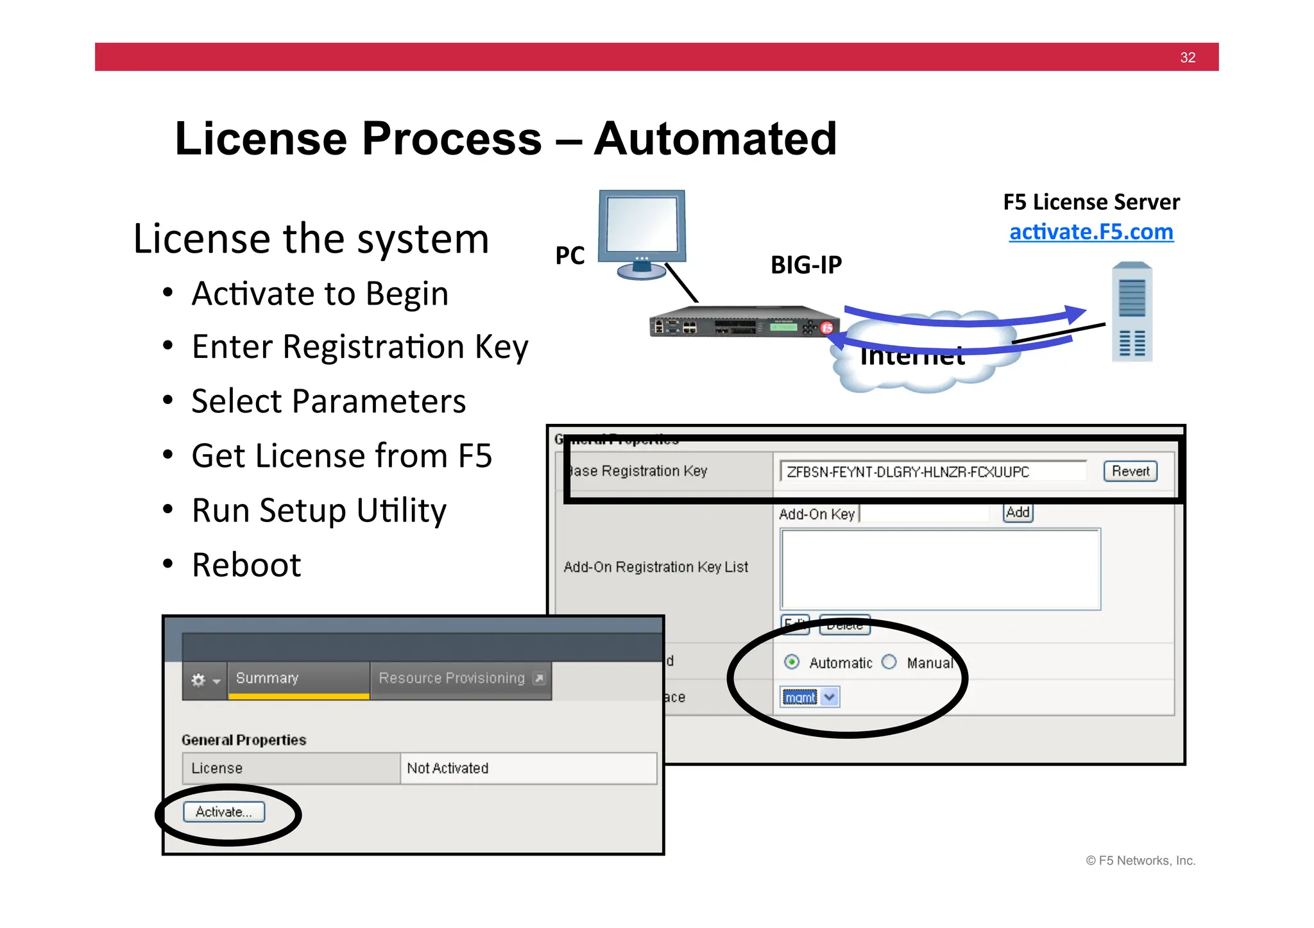Image resolution: width=1314 pixels, height=928 pixels.
Task: Select the Manual activation method
Action: point(889,662)
